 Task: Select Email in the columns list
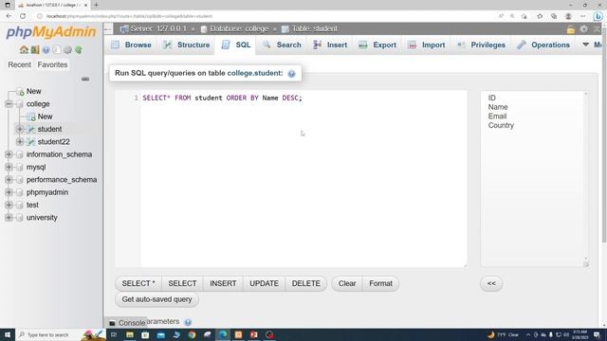[497, 117]
